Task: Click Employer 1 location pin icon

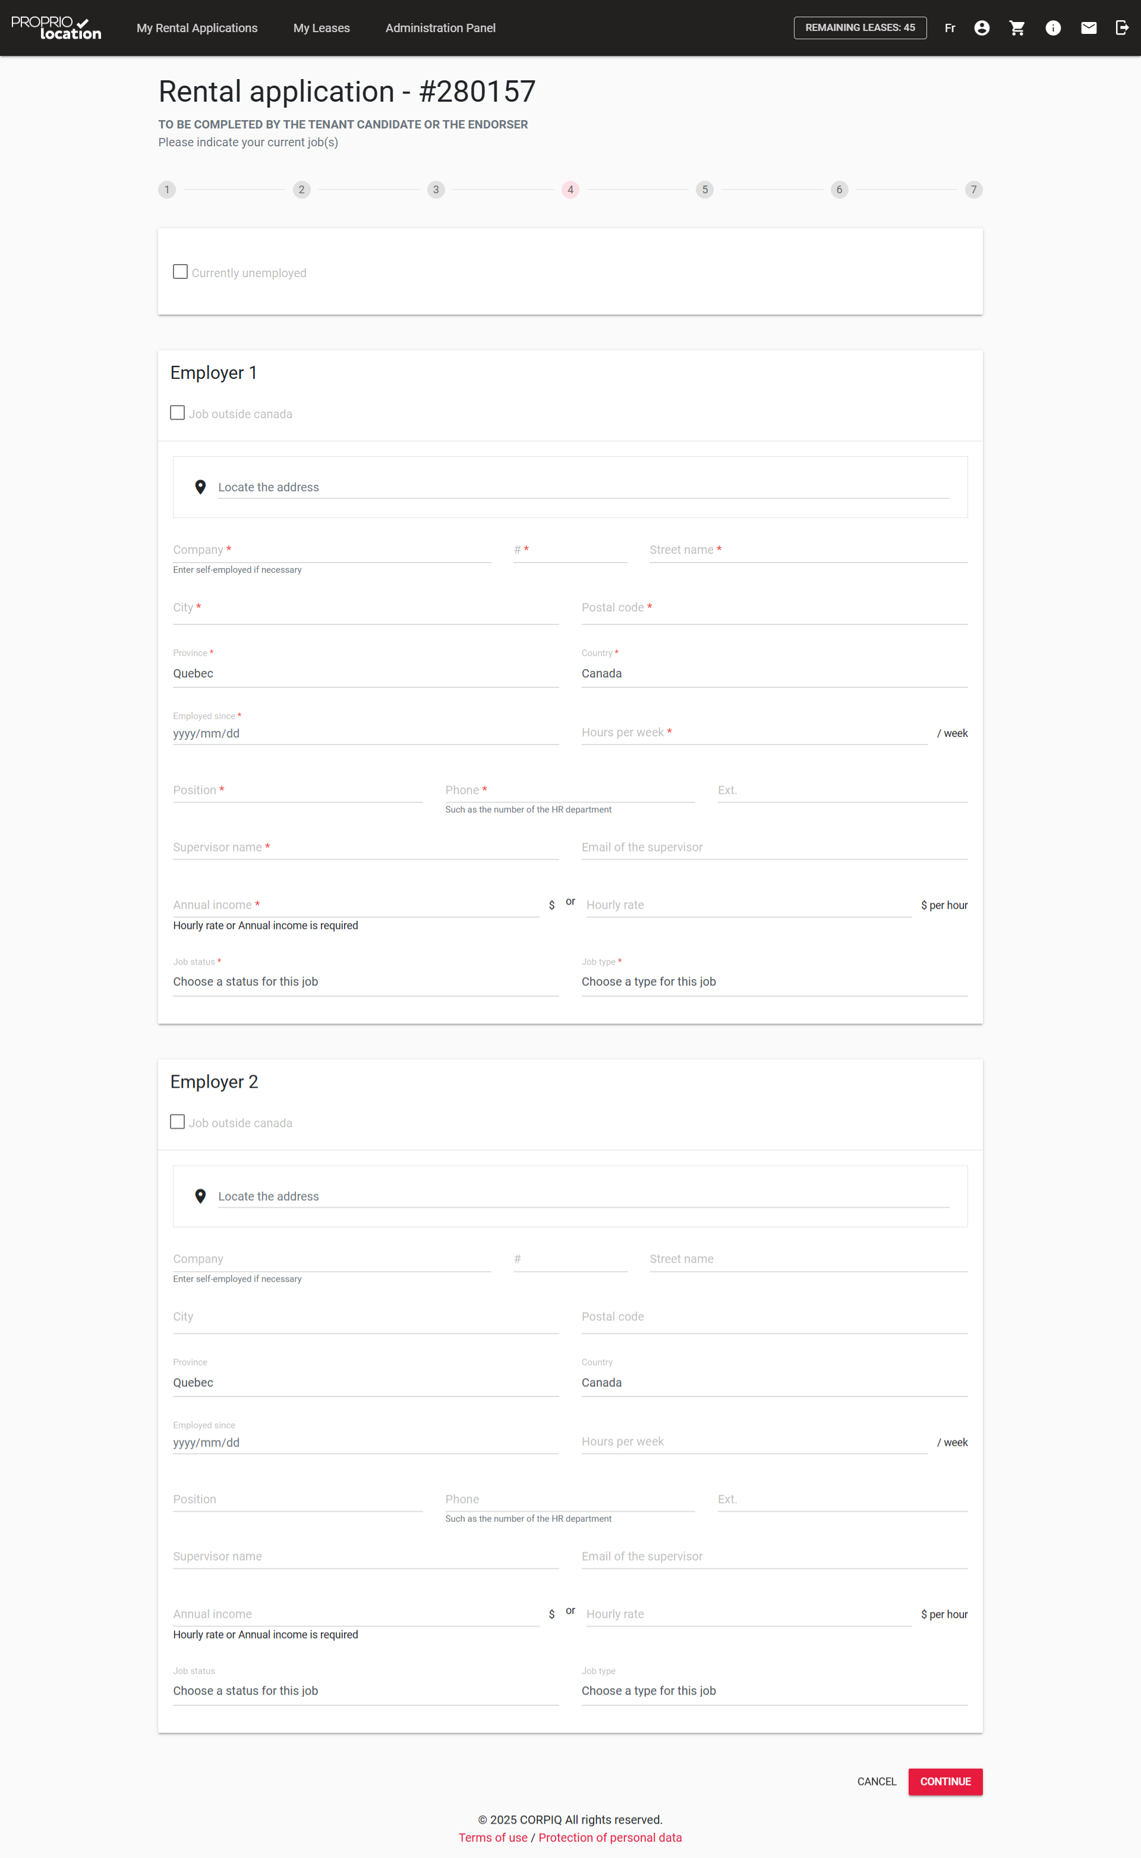Action: [200, 487]
